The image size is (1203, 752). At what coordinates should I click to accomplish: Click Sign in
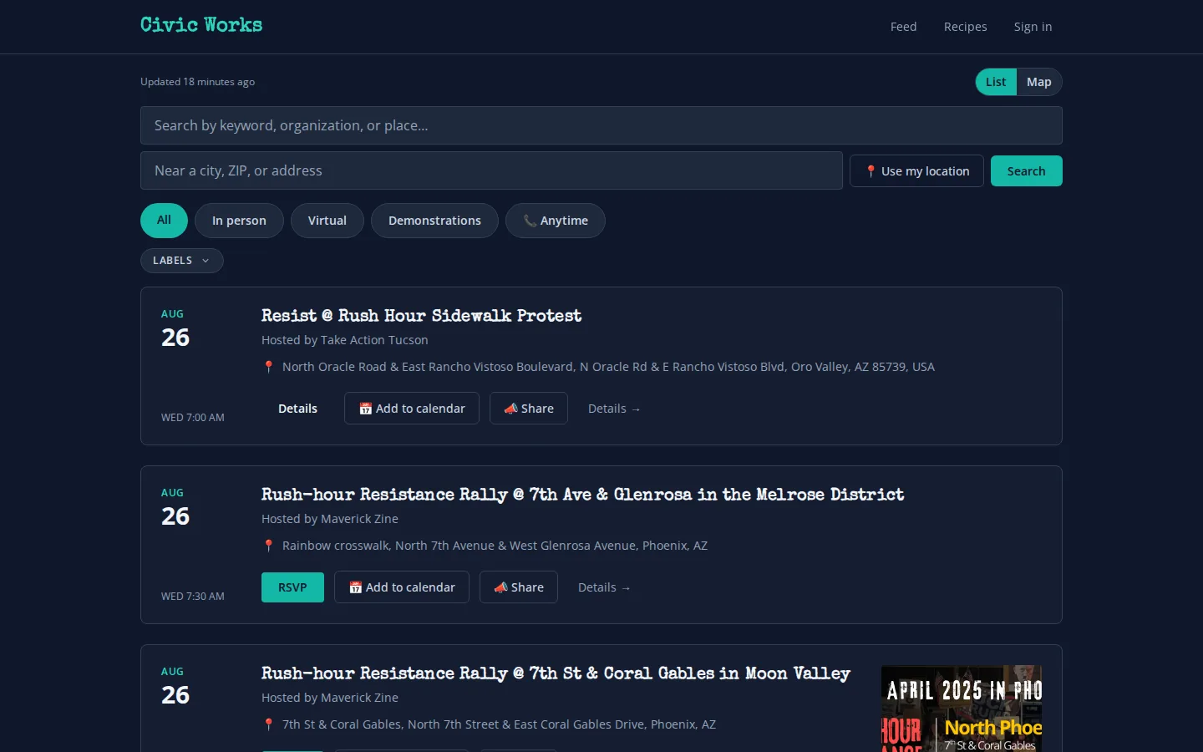point(1033,27)
